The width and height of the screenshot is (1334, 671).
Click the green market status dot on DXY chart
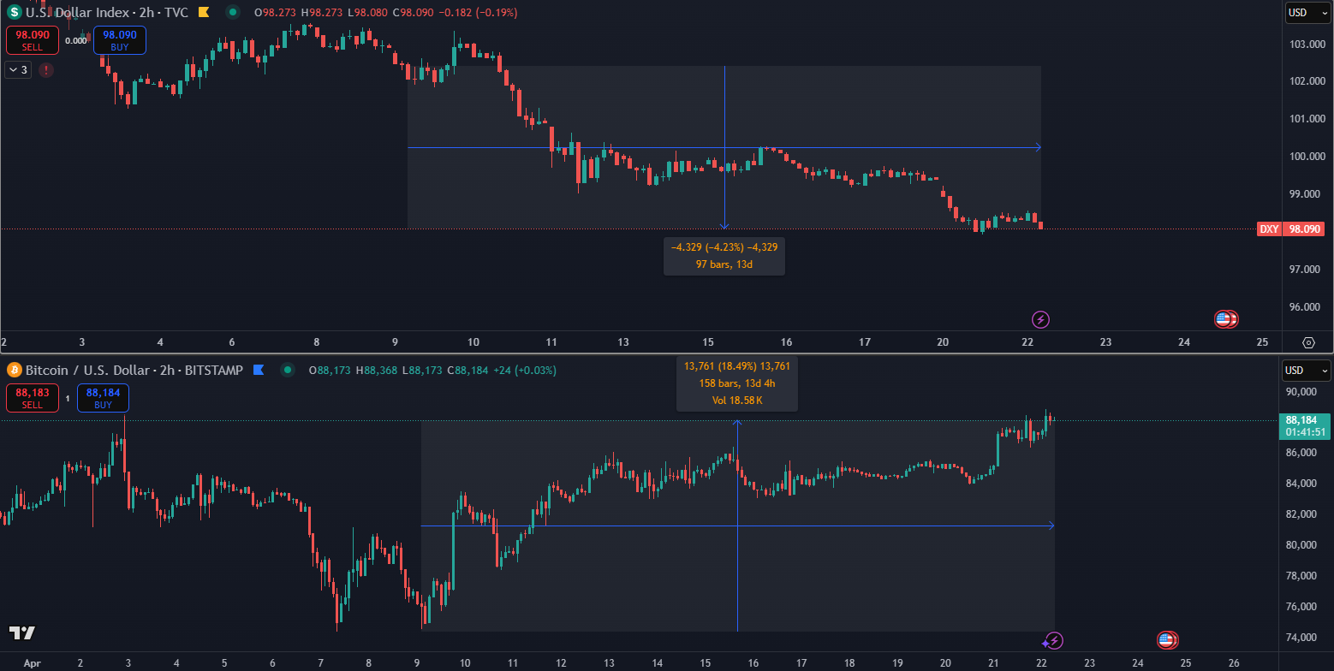(x=234, y=13)
